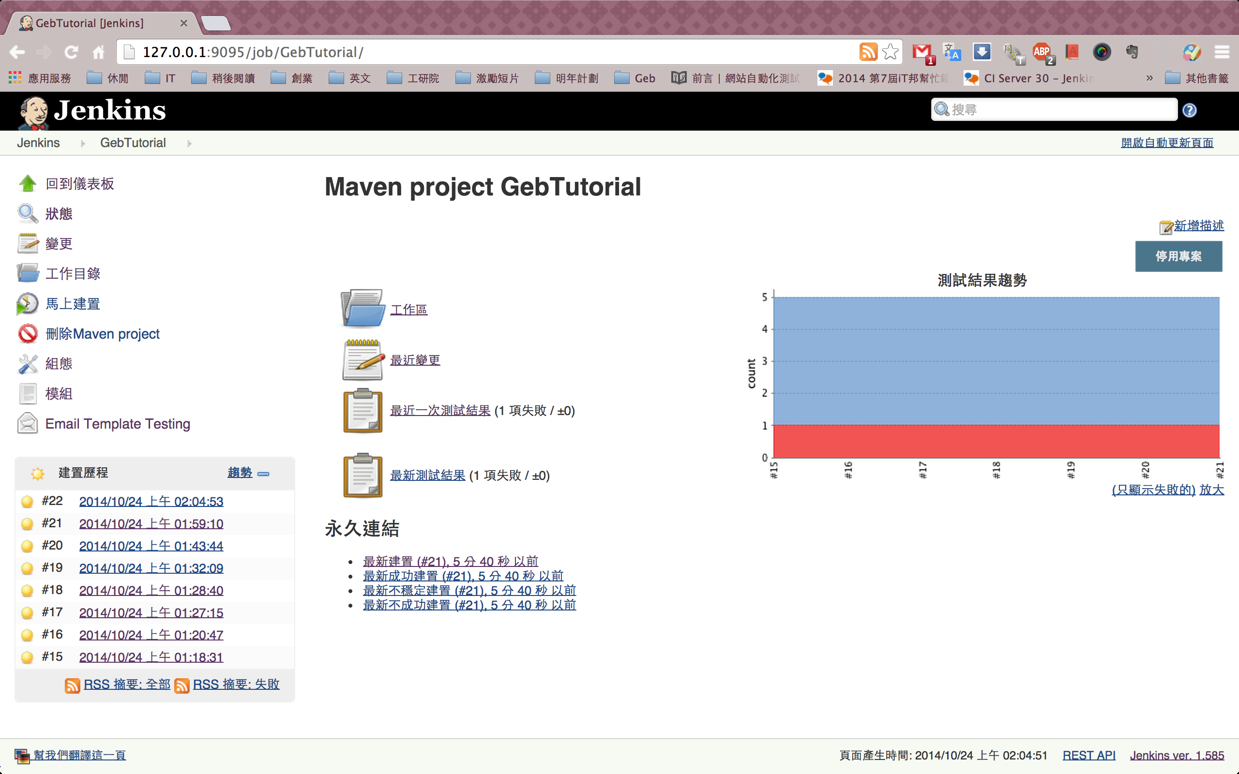Click the large workspace folder icon
Image resolution: width=1239 pixels, height=774 pixels.
[363, 309]
